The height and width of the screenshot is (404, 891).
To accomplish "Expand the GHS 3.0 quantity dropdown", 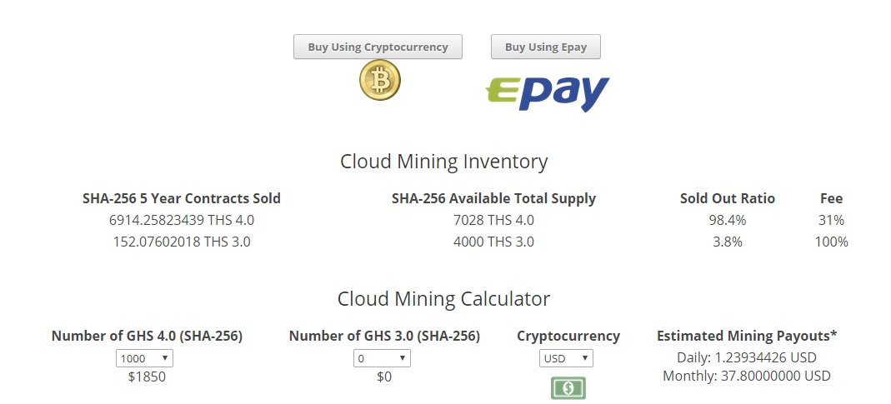I will (x=382, y=358).
